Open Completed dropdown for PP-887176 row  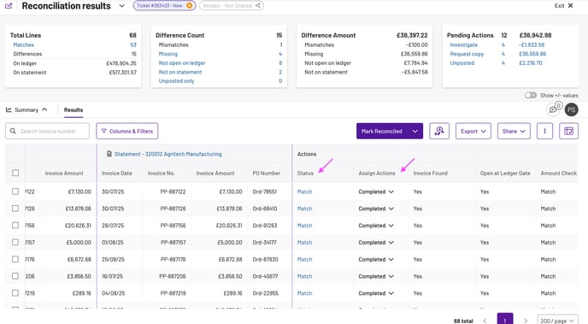pos(376,259)
